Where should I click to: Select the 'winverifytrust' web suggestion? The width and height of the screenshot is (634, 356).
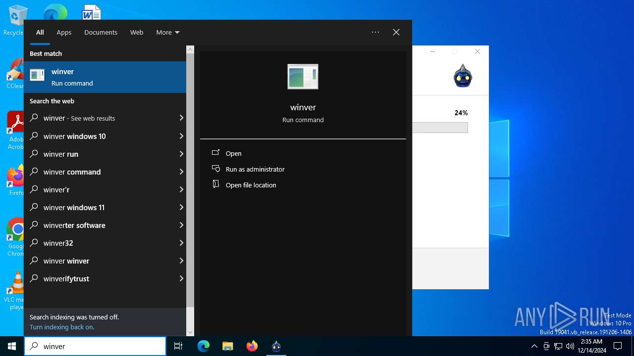[105, 278]
